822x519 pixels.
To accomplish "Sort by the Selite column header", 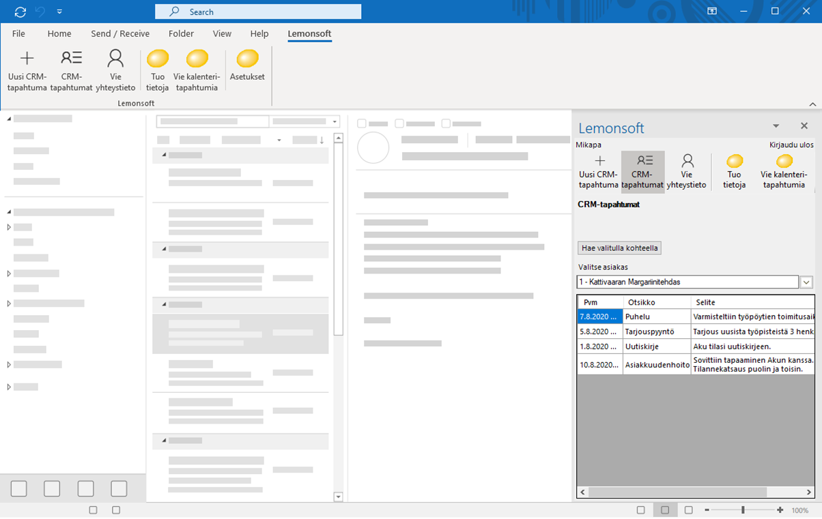I will (752, 302).
